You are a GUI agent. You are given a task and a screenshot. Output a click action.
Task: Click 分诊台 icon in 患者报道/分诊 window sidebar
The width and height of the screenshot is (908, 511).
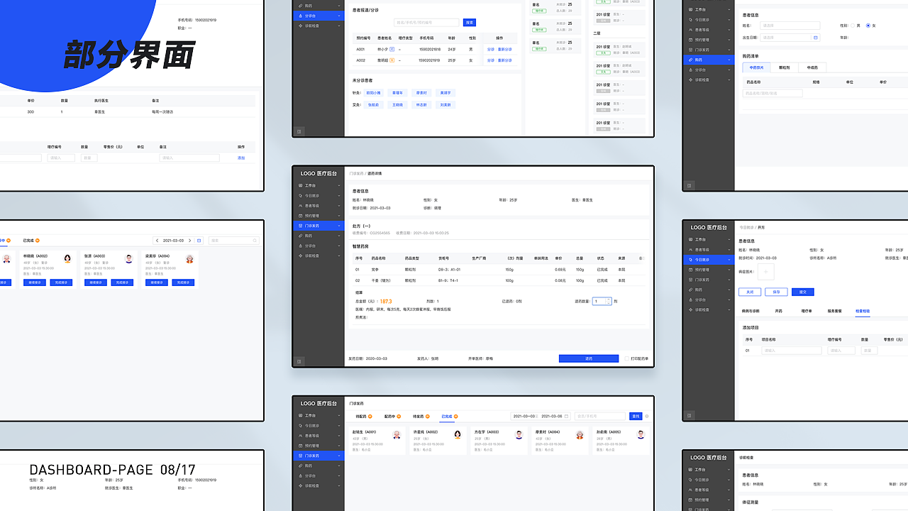[301, 15]
